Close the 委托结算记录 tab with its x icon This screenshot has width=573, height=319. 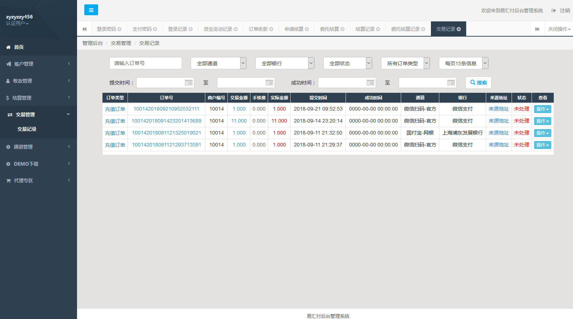tap(423, 29)
